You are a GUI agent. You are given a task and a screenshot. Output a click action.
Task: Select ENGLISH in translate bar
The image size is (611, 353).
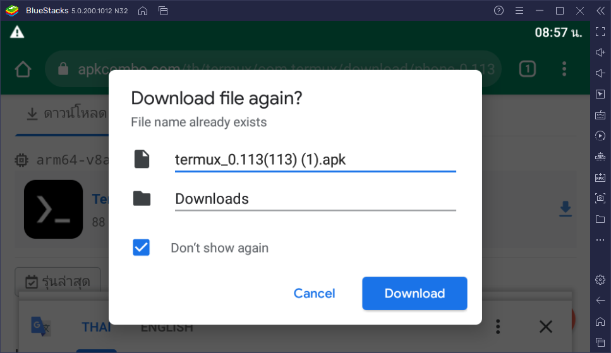(x=167, y=328)
